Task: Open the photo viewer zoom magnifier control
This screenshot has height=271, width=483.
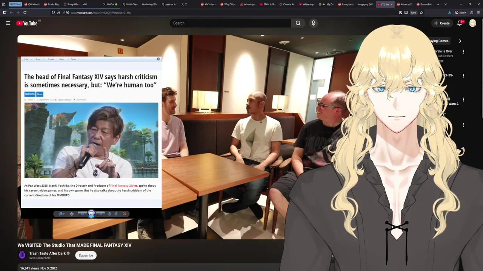Action: 61,214
